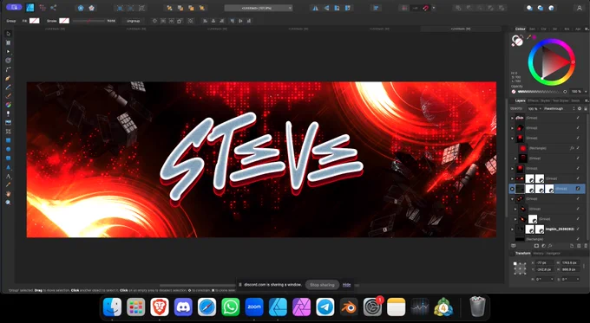Select the Fill gradient tool

(9, 105)
